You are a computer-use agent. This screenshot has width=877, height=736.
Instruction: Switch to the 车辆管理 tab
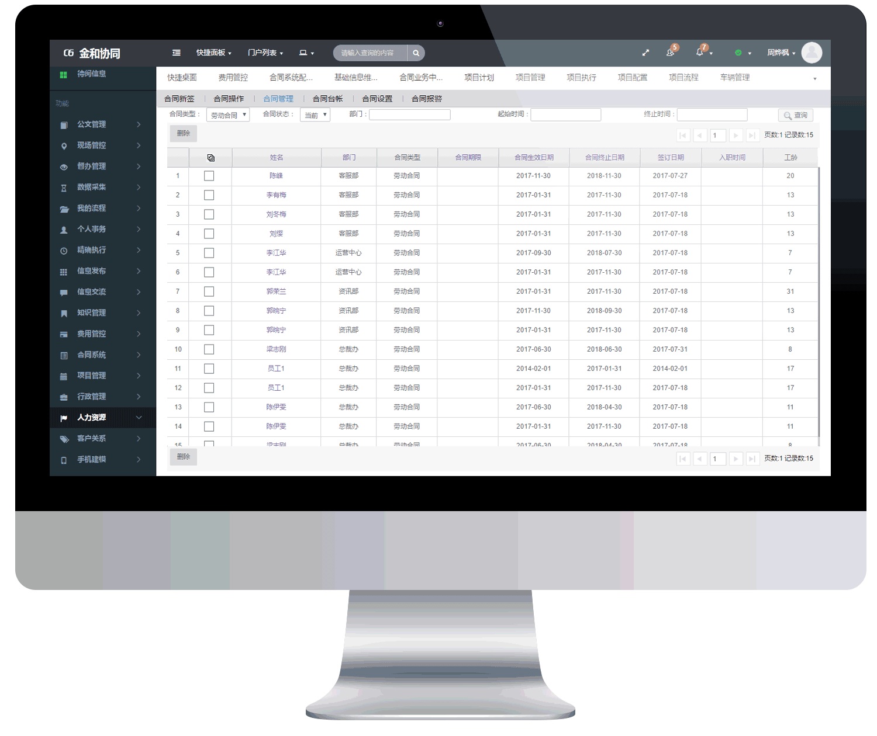pos(735,78)
